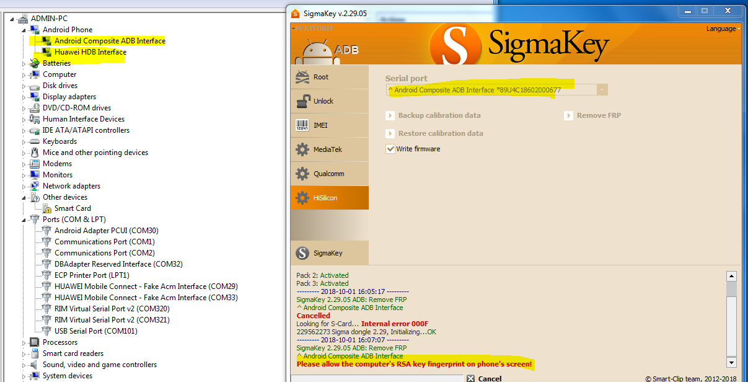Toggle the Write firmware checkbox

pos(390,149)
